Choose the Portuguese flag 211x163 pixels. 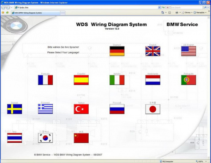(x=189, y=80)
